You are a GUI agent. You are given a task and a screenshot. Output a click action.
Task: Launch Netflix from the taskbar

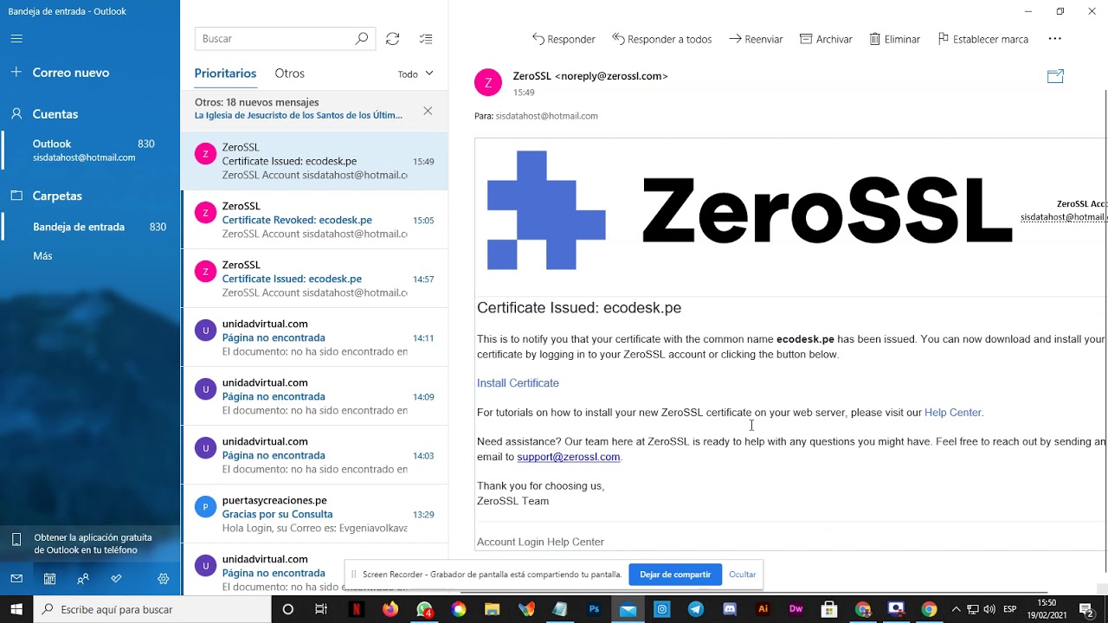pyautogui.click(x=356, y=609)
